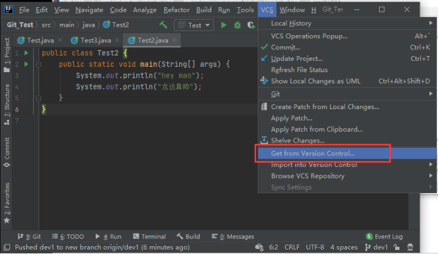This screenshot has width=438, height=254.
Task: Open the Git tool window button
Action: [x=29, y=237]
